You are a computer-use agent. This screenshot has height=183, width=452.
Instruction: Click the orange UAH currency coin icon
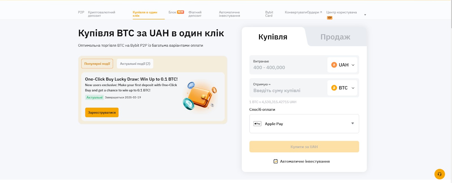(334, 65)
